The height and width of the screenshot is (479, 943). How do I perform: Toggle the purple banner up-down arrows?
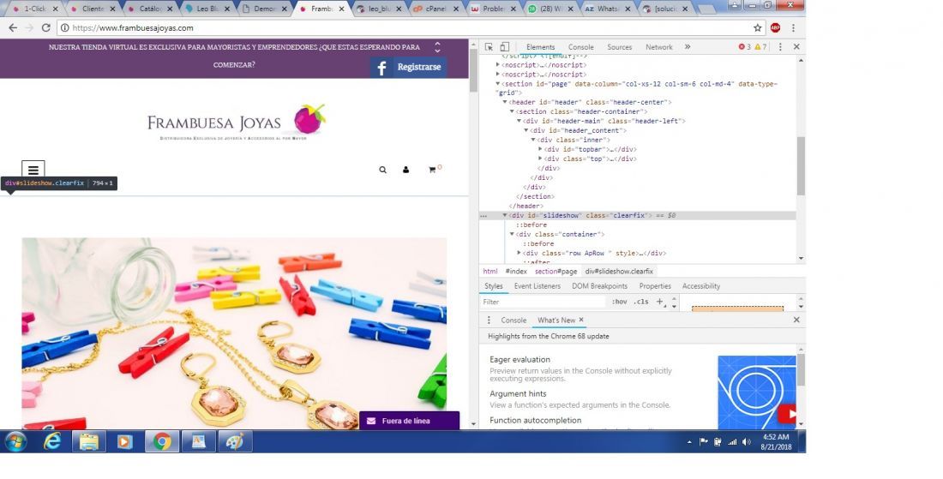tap(437, 47)
